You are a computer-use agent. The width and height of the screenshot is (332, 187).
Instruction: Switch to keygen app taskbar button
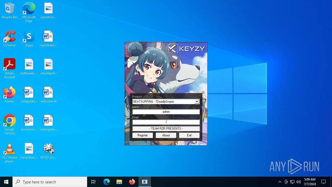coord(145,182)
